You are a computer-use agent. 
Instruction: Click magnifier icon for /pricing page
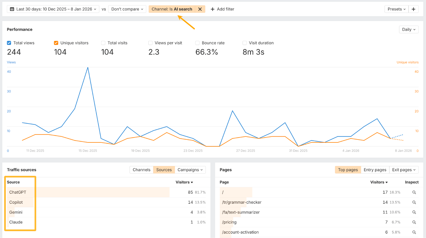pos(414,222)
